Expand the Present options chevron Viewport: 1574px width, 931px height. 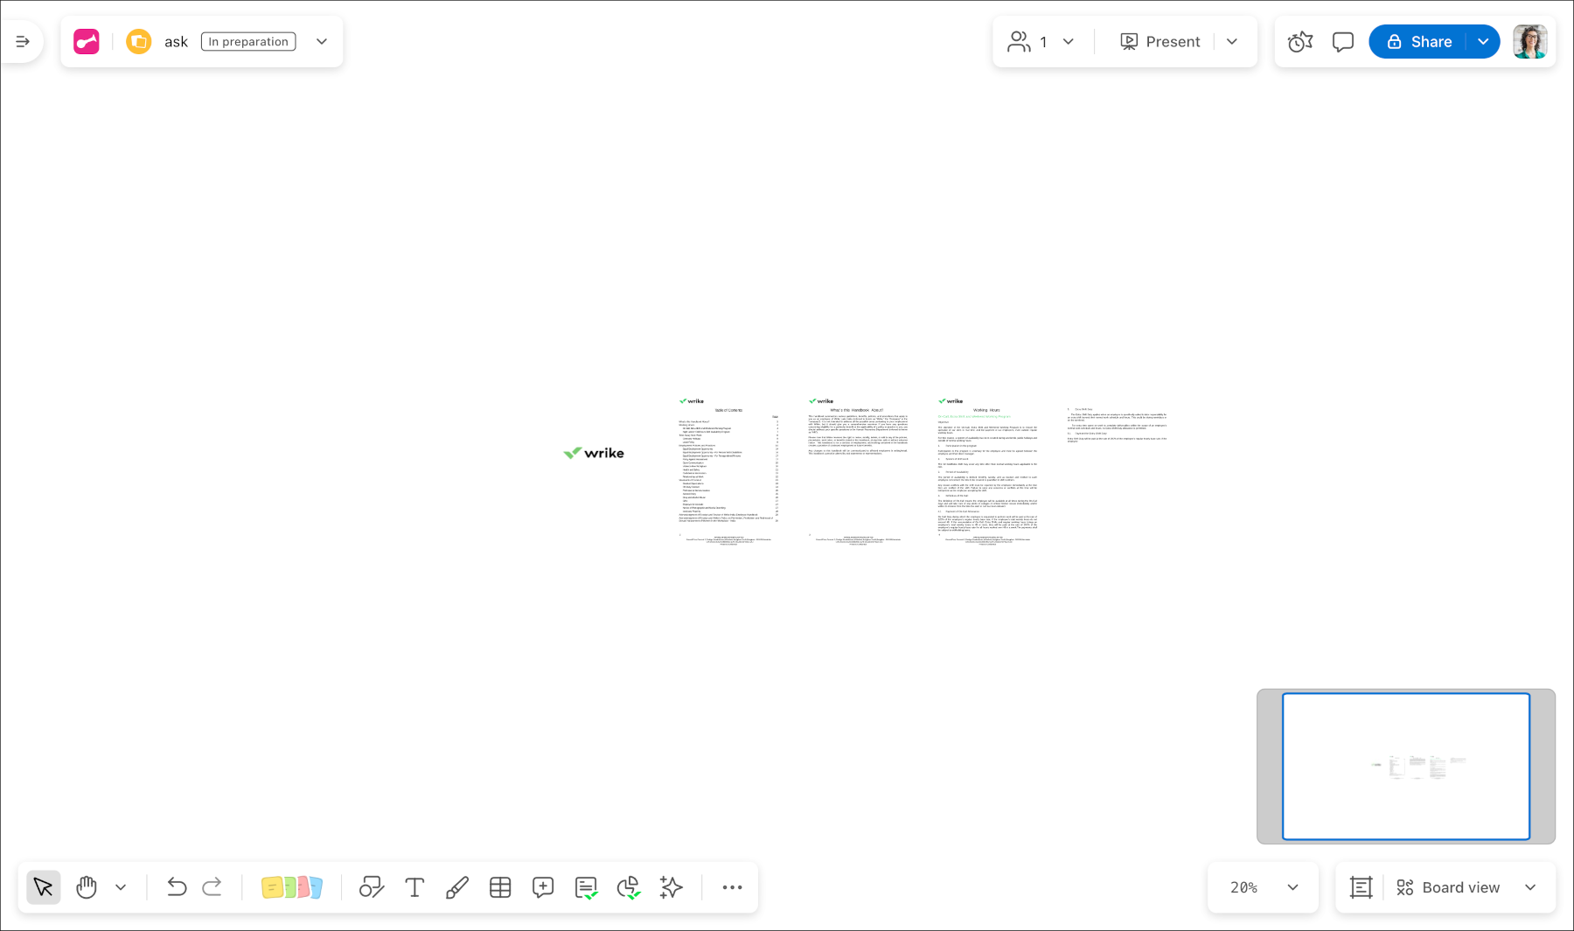click(1233, 41)
